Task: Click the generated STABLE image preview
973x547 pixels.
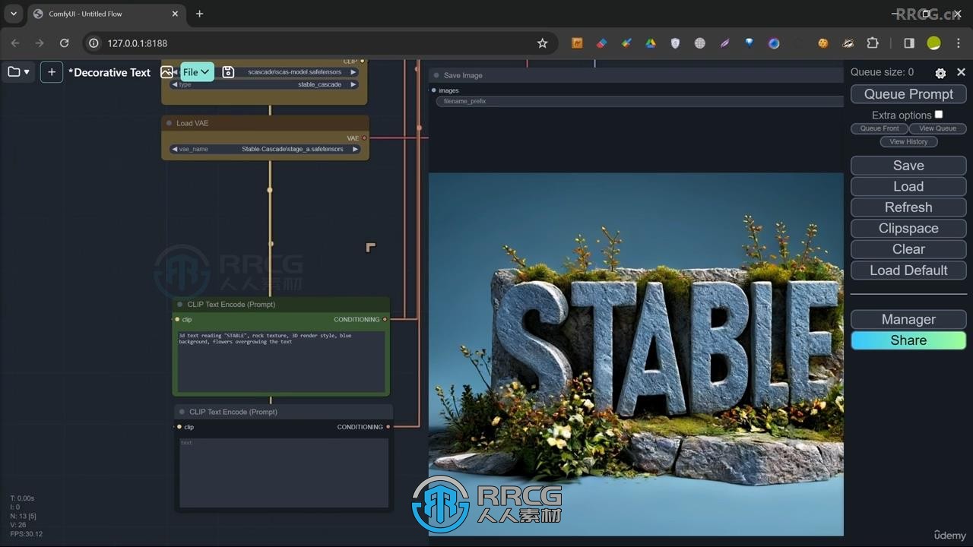Action: click(x=636, y=354)
